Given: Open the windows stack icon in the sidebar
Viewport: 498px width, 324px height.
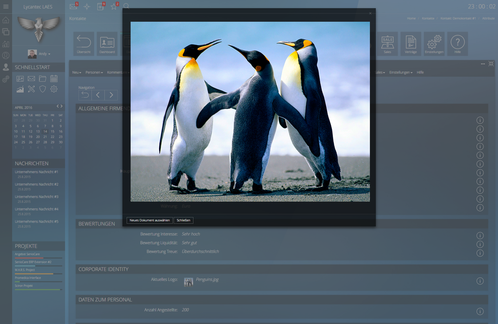Looking at the screenshot, I should (x=6, y=32).
